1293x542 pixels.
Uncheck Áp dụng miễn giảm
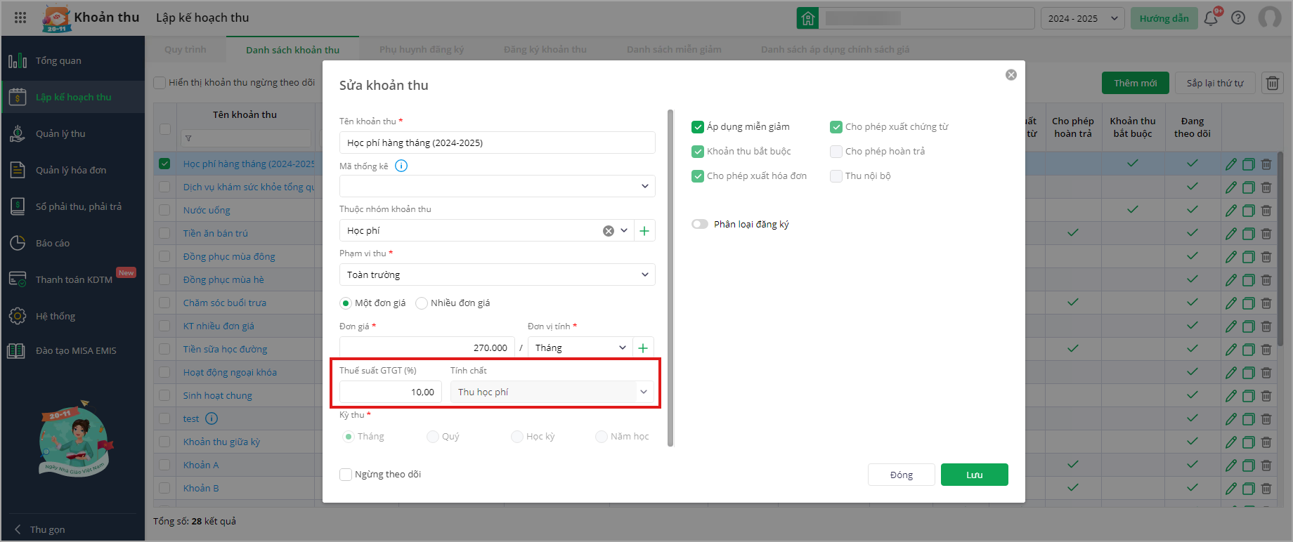698,127
